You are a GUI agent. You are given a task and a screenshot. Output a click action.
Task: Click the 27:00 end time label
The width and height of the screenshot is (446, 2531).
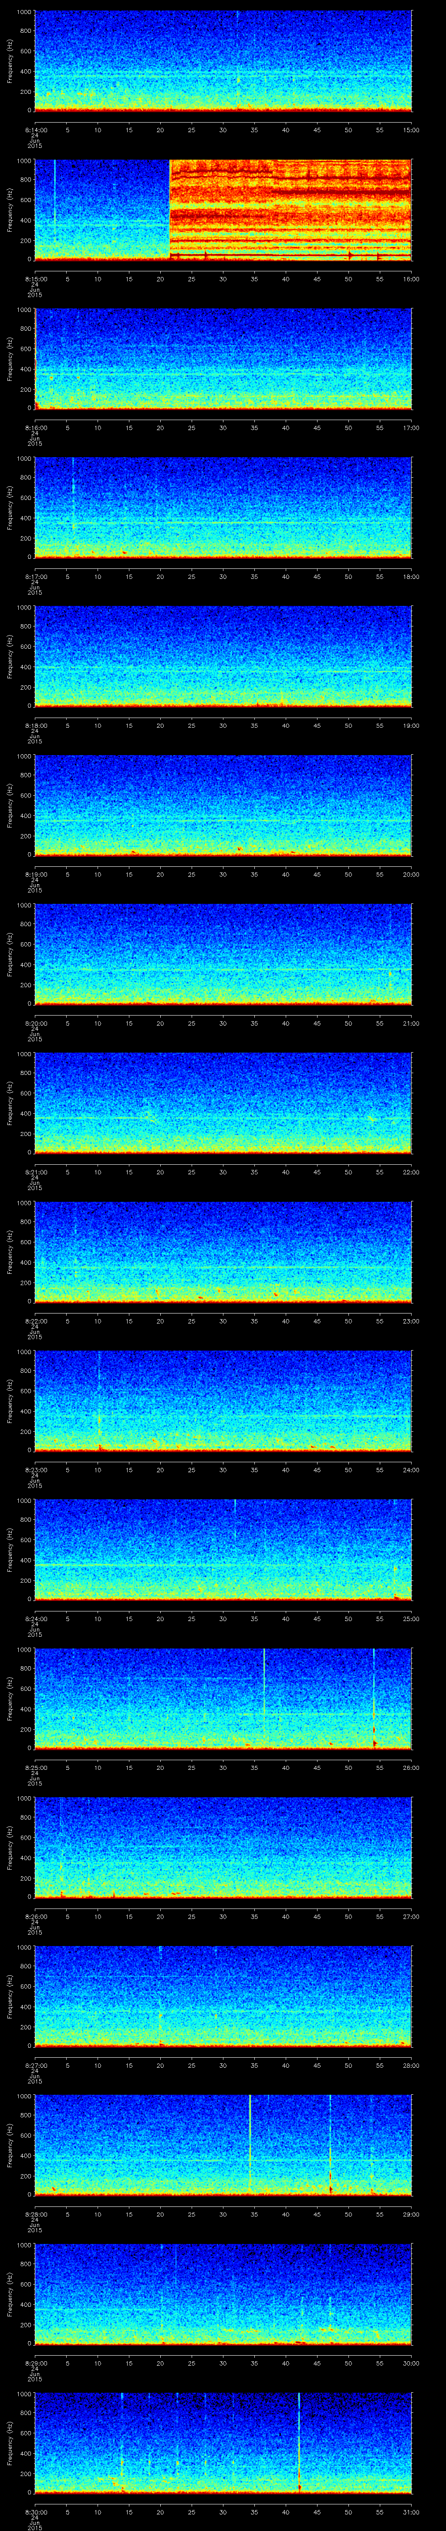(412, 1916)
